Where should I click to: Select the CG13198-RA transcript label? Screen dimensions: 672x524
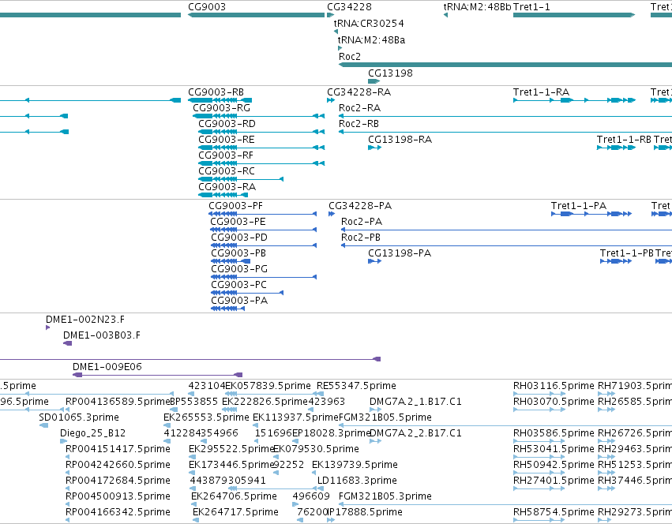tap(400, 140)
